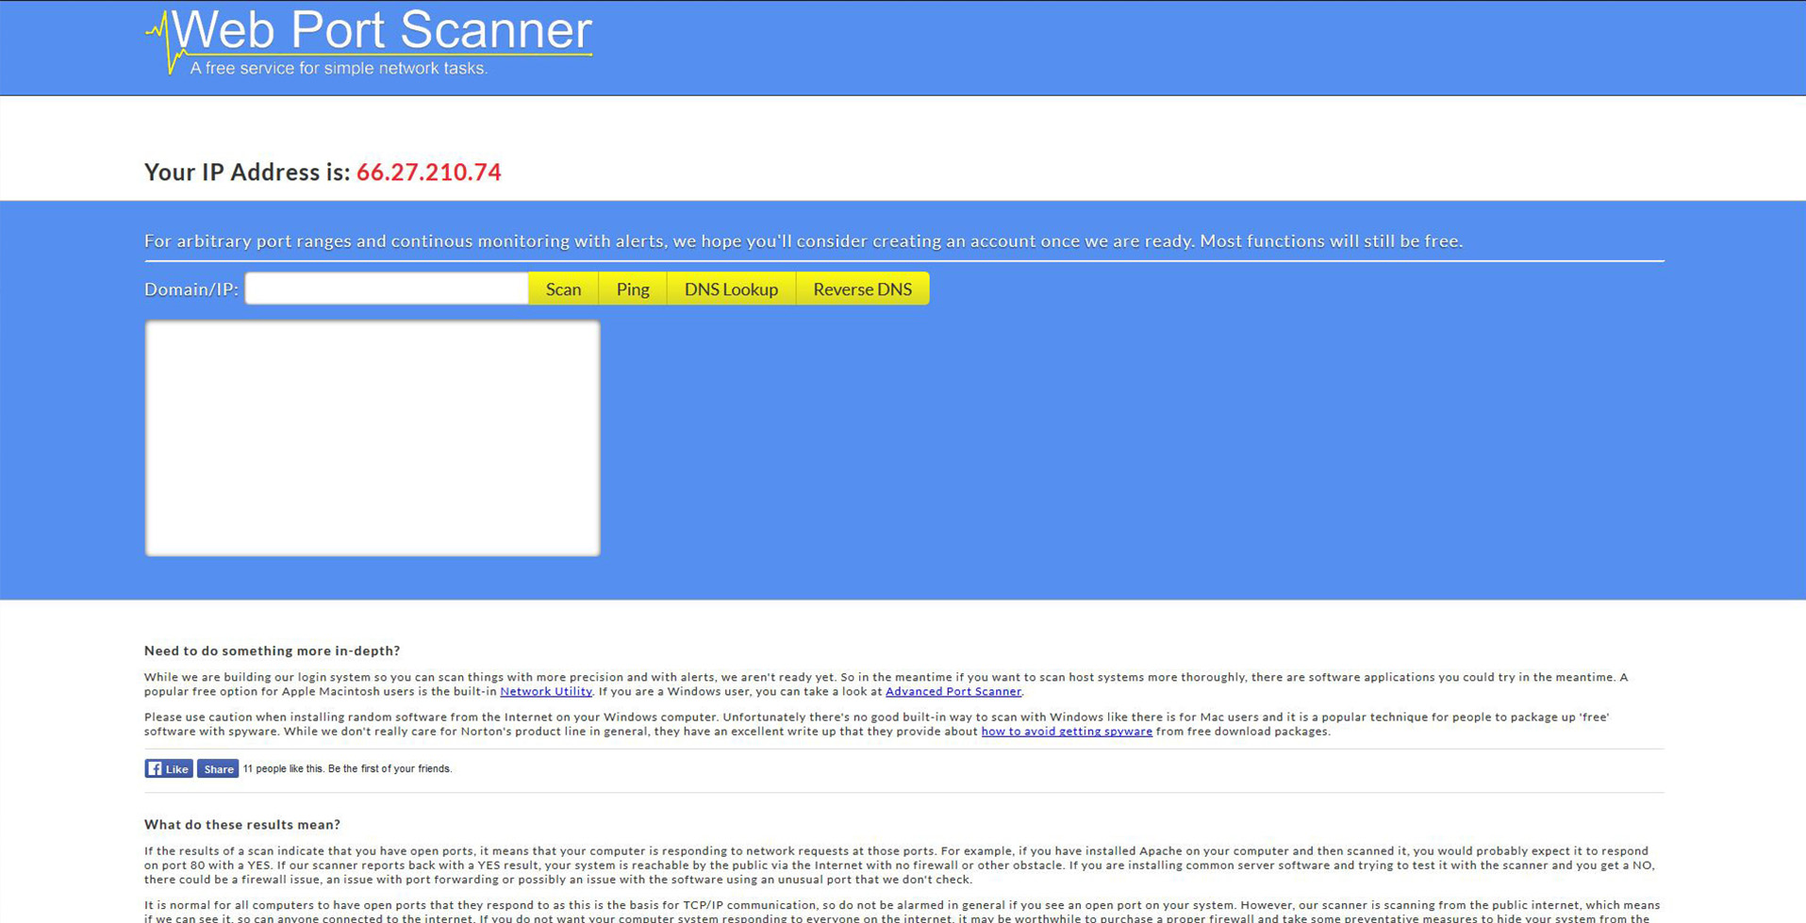
Task: Click the Ping button
Action: (x=632, y=288)
